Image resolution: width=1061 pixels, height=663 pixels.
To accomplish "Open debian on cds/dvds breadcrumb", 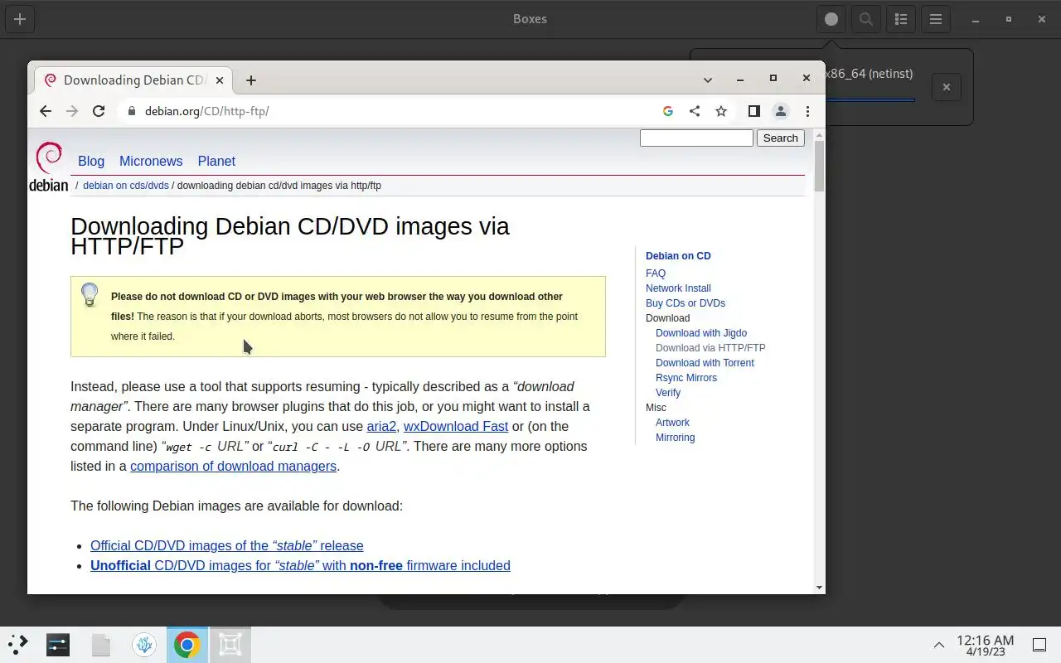I will [126, 186].
